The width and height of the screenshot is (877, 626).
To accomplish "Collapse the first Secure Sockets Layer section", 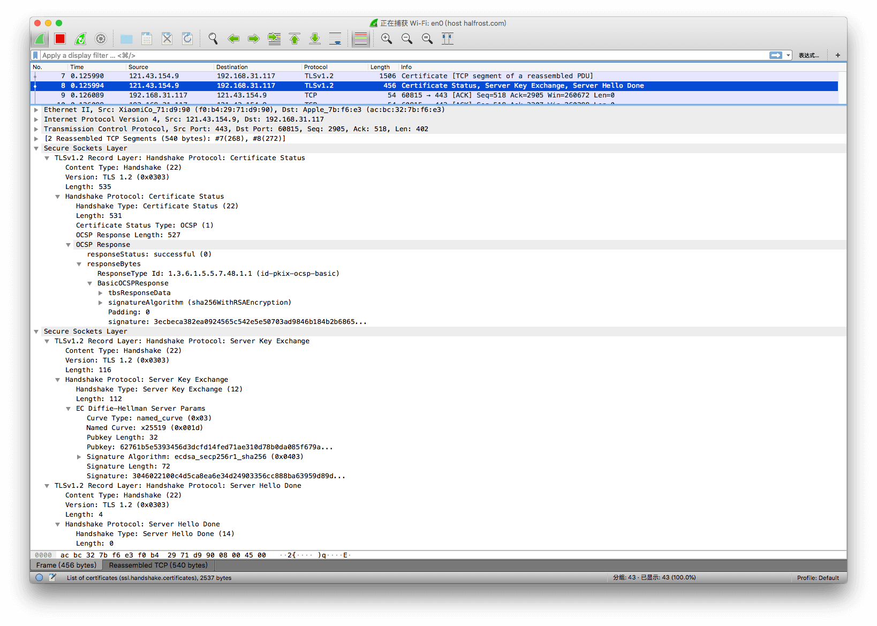I will click(36, 148).
